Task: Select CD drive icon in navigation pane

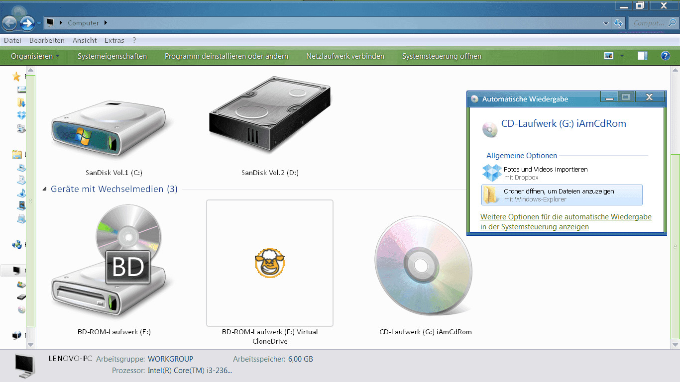Action: pos(21,309)
